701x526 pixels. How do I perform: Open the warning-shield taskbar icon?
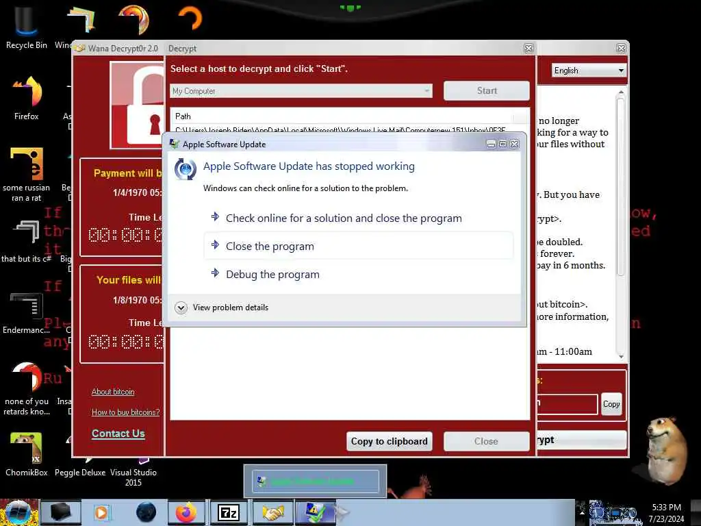(x=315, y=512)
